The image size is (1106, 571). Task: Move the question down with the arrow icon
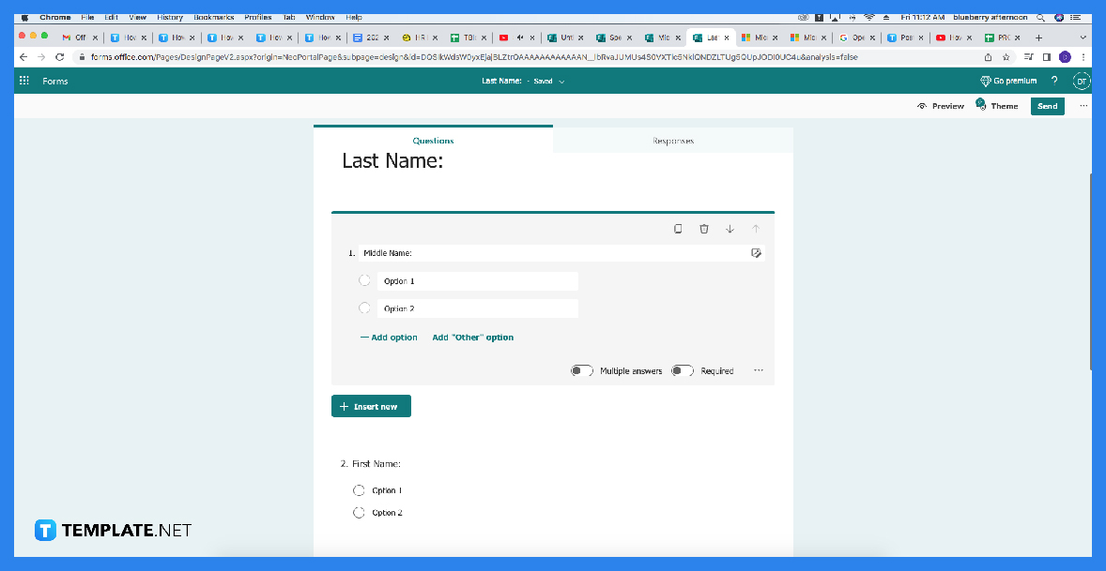(x=730, y=228)
